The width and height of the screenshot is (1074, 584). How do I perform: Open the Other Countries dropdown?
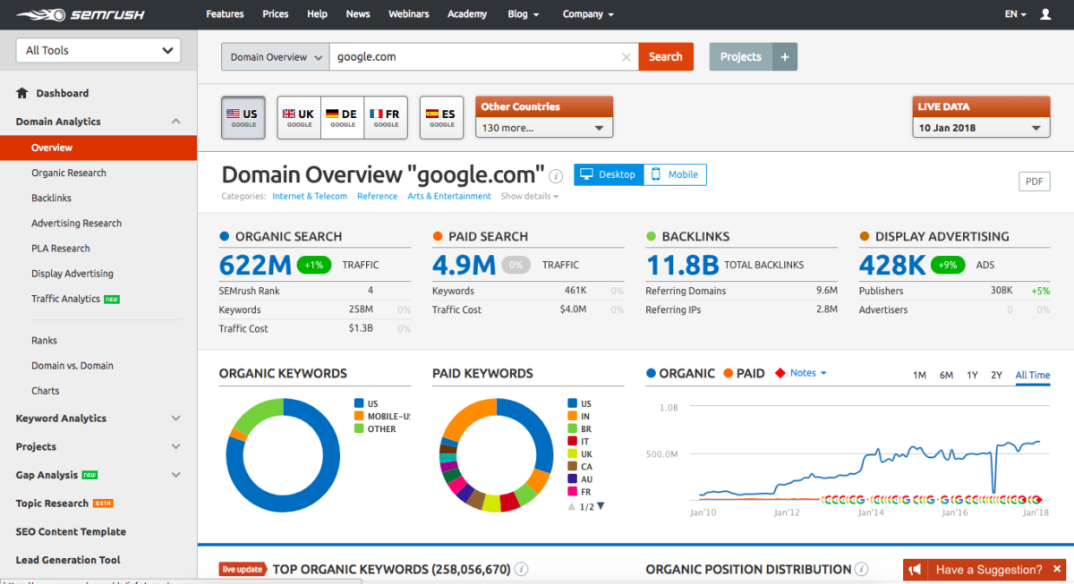pos(543,127)
